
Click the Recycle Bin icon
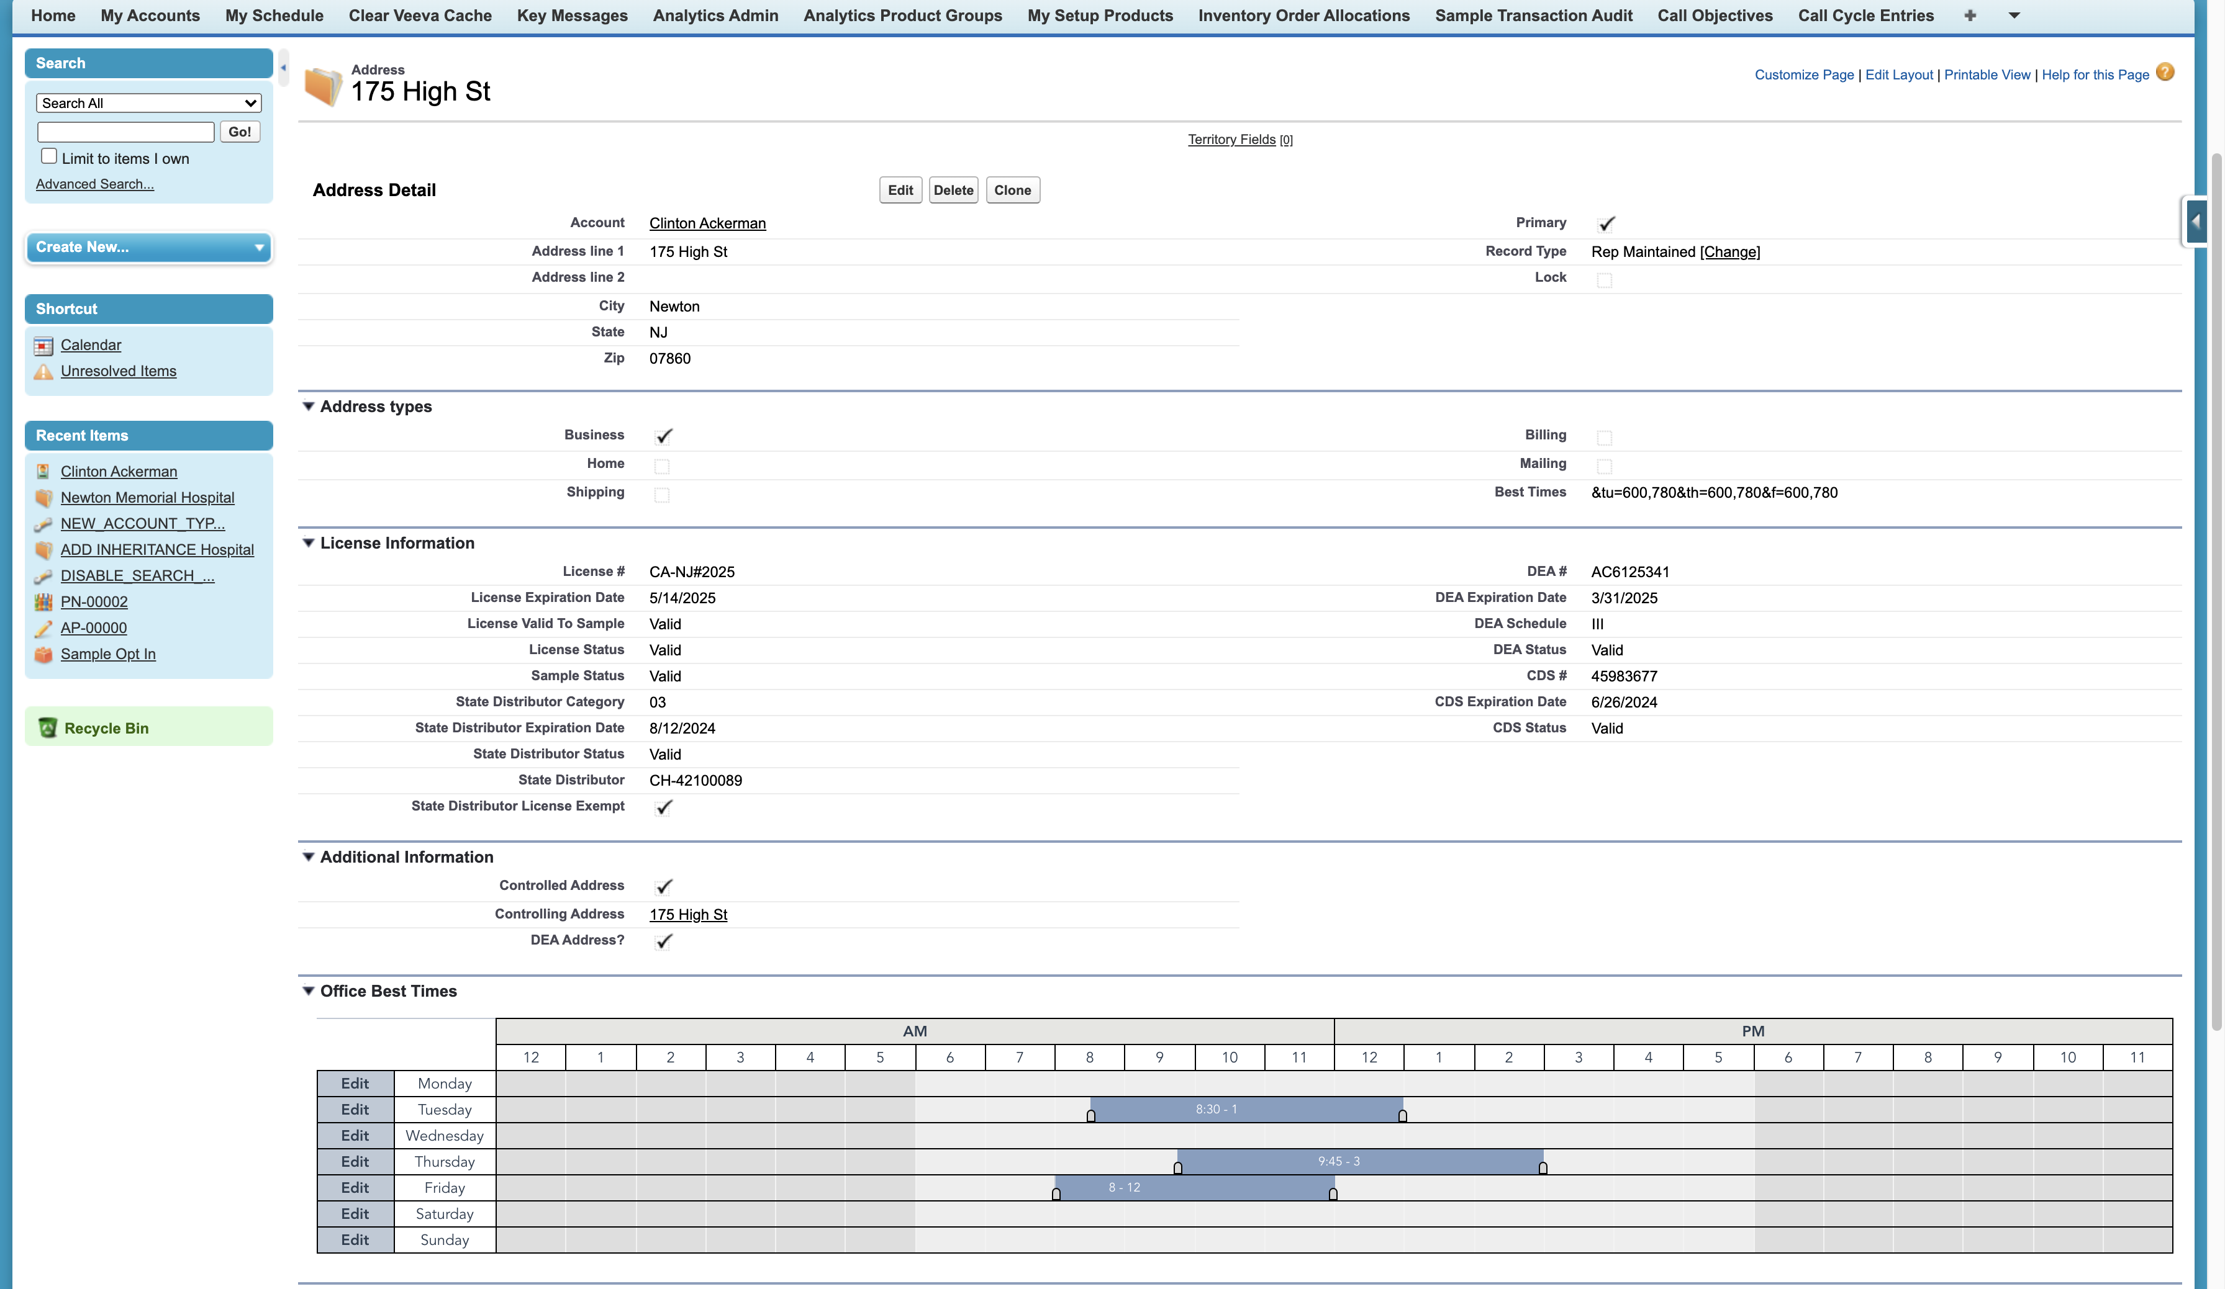coord(48,728)
